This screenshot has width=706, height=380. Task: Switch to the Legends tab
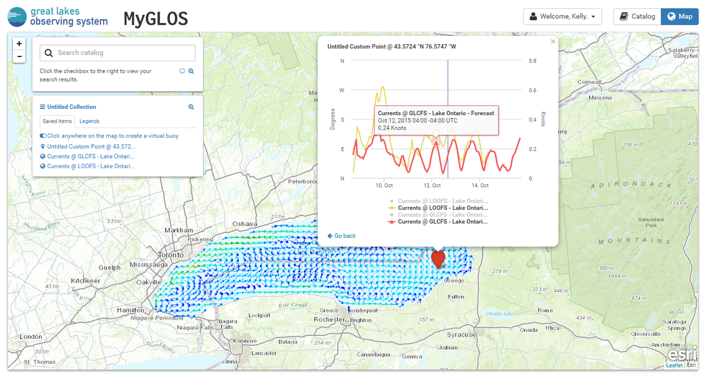[x=89, y=121]
